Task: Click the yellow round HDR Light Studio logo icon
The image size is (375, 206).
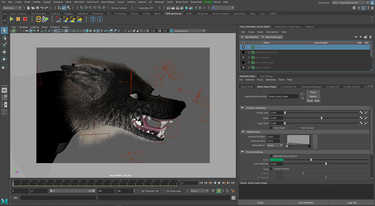Action: (39, 19)
